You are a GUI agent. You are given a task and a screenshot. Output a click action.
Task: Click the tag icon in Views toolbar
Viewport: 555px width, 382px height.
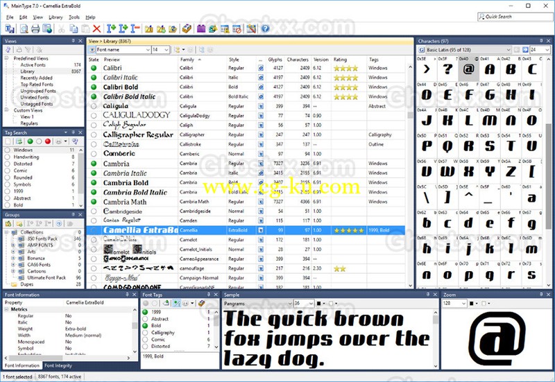point(8,50)
